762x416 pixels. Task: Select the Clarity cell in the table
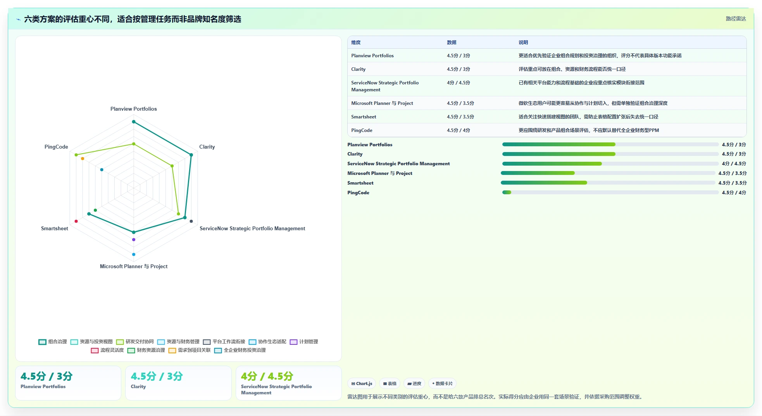[x=359, y=69]
